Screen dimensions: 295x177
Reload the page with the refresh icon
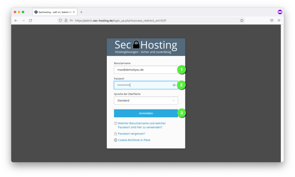(x=31, y=20)
